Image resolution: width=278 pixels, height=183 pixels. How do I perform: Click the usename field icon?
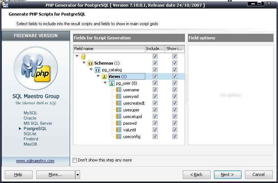[x=119, y=90]
